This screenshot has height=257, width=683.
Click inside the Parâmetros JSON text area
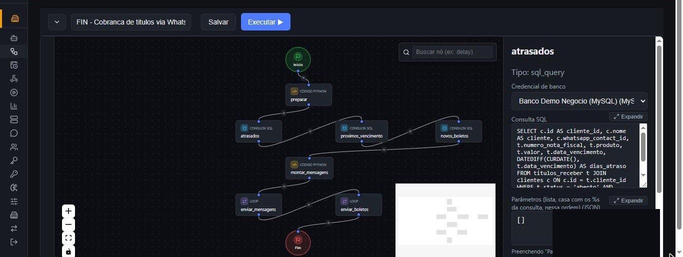(532, 227)
